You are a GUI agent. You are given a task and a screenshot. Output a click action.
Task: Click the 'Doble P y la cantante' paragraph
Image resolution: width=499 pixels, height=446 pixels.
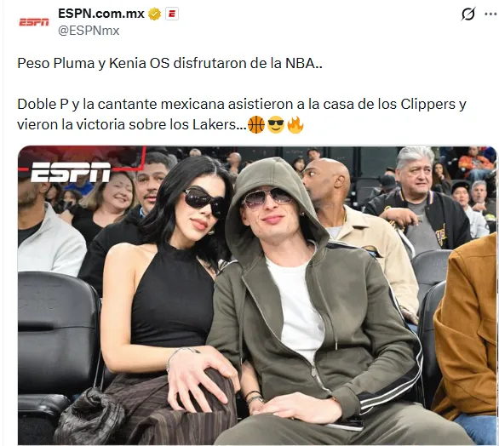click(x=242, y=115)
